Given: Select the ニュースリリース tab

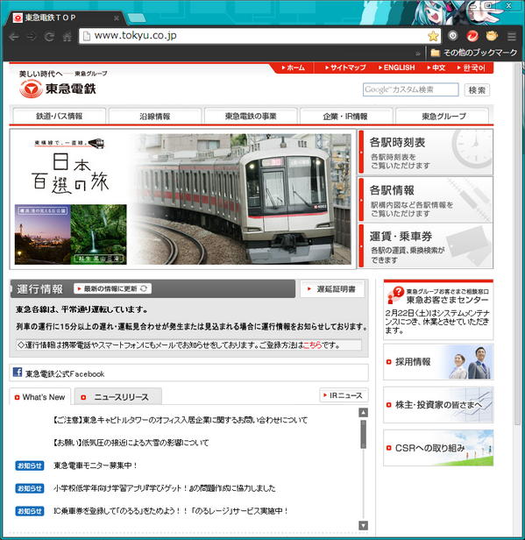Looking at the screenshot, I should (118, 397).
